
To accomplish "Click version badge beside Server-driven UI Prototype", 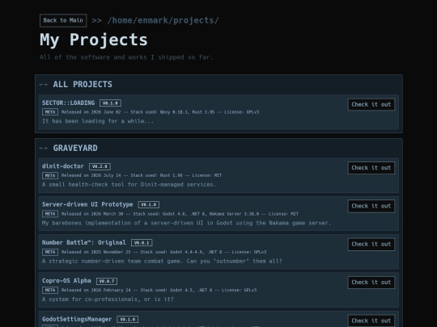I will 149,204.
